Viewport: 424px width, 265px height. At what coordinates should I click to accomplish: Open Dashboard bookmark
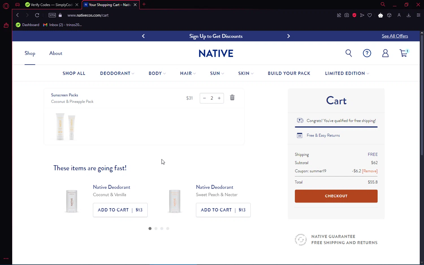pyautogui.click(x=28, y=25)
